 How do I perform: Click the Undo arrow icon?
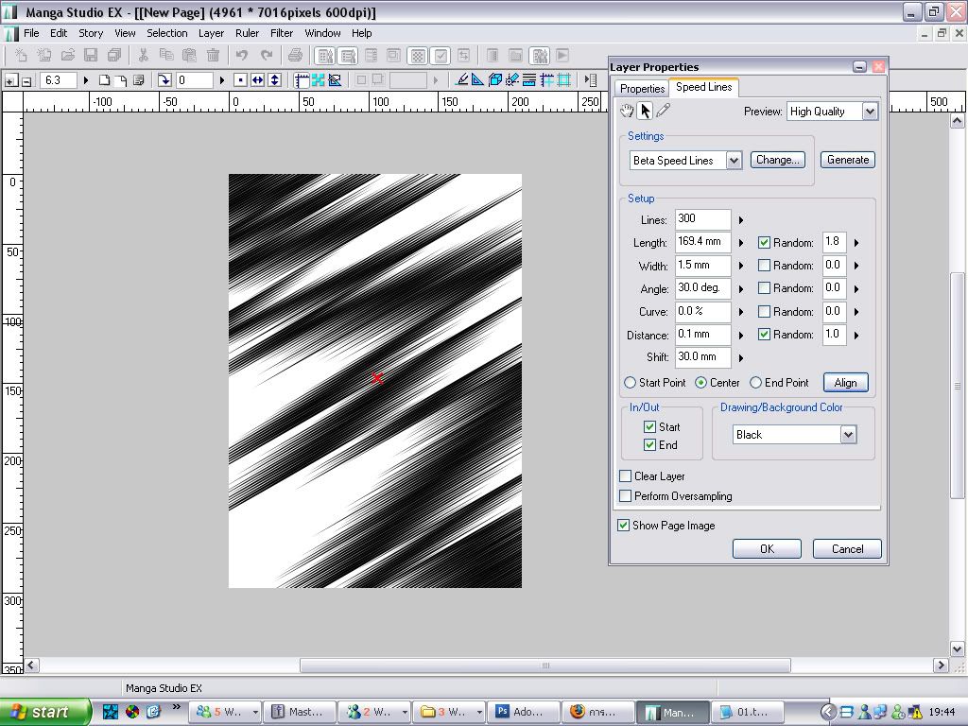pyautogui.click(x=242, y=56)
